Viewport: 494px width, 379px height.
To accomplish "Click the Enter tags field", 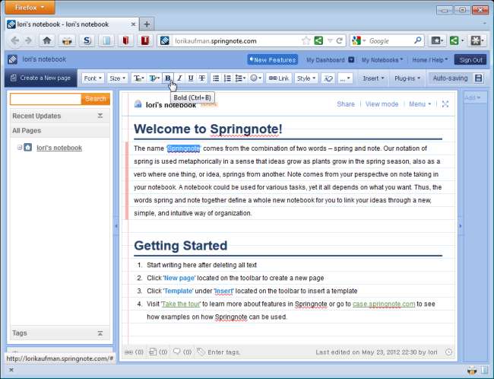I will pyautogui.click(x=230, y=352).
